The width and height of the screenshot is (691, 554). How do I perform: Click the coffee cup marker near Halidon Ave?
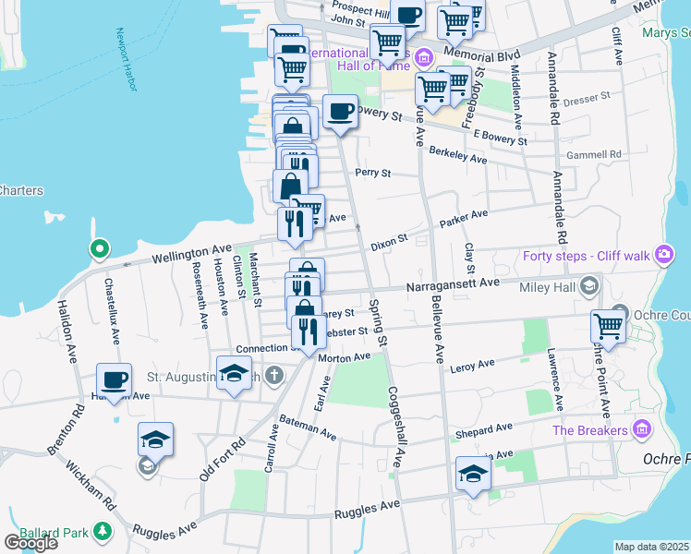(x=115, y=381)
